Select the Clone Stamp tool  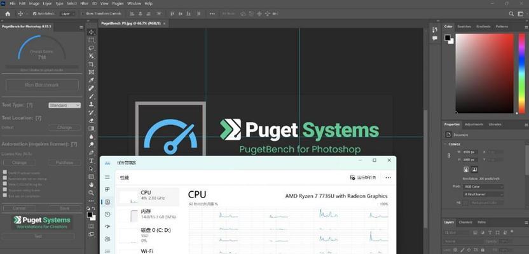click(x=91, y=104)
